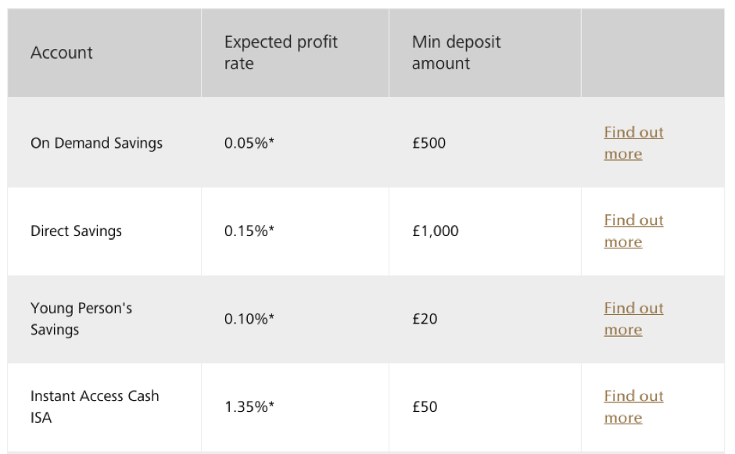Select the £50 minimum deposit value
Image resolution: width=735 pixels, height=454 pixels.
tap(425, 407)
